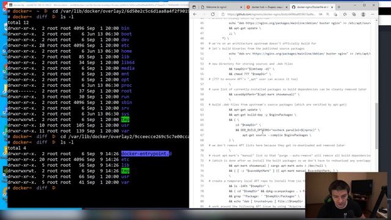
Task: Open a new browser tab
Action: coord(338,7)
